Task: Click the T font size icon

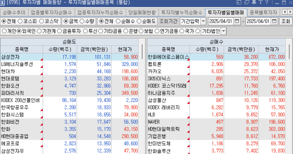Action: pyautogui.click(x=260, y=2)
